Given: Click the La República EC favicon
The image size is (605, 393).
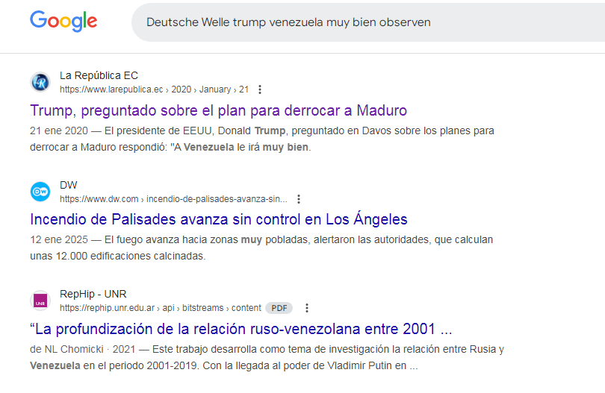Looking at the screenshot, I should point(40,82).
